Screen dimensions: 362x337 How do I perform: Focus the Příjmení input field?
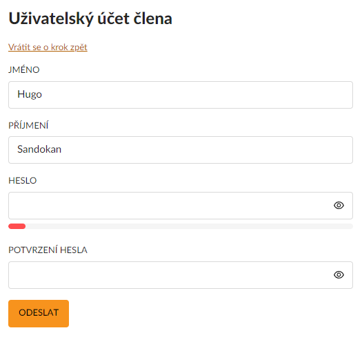tap(181, 150)
